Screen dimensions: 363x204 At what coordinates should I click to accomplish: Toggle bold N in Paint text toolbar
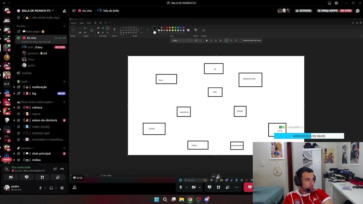pyautogui.click(x=206, y=41)
